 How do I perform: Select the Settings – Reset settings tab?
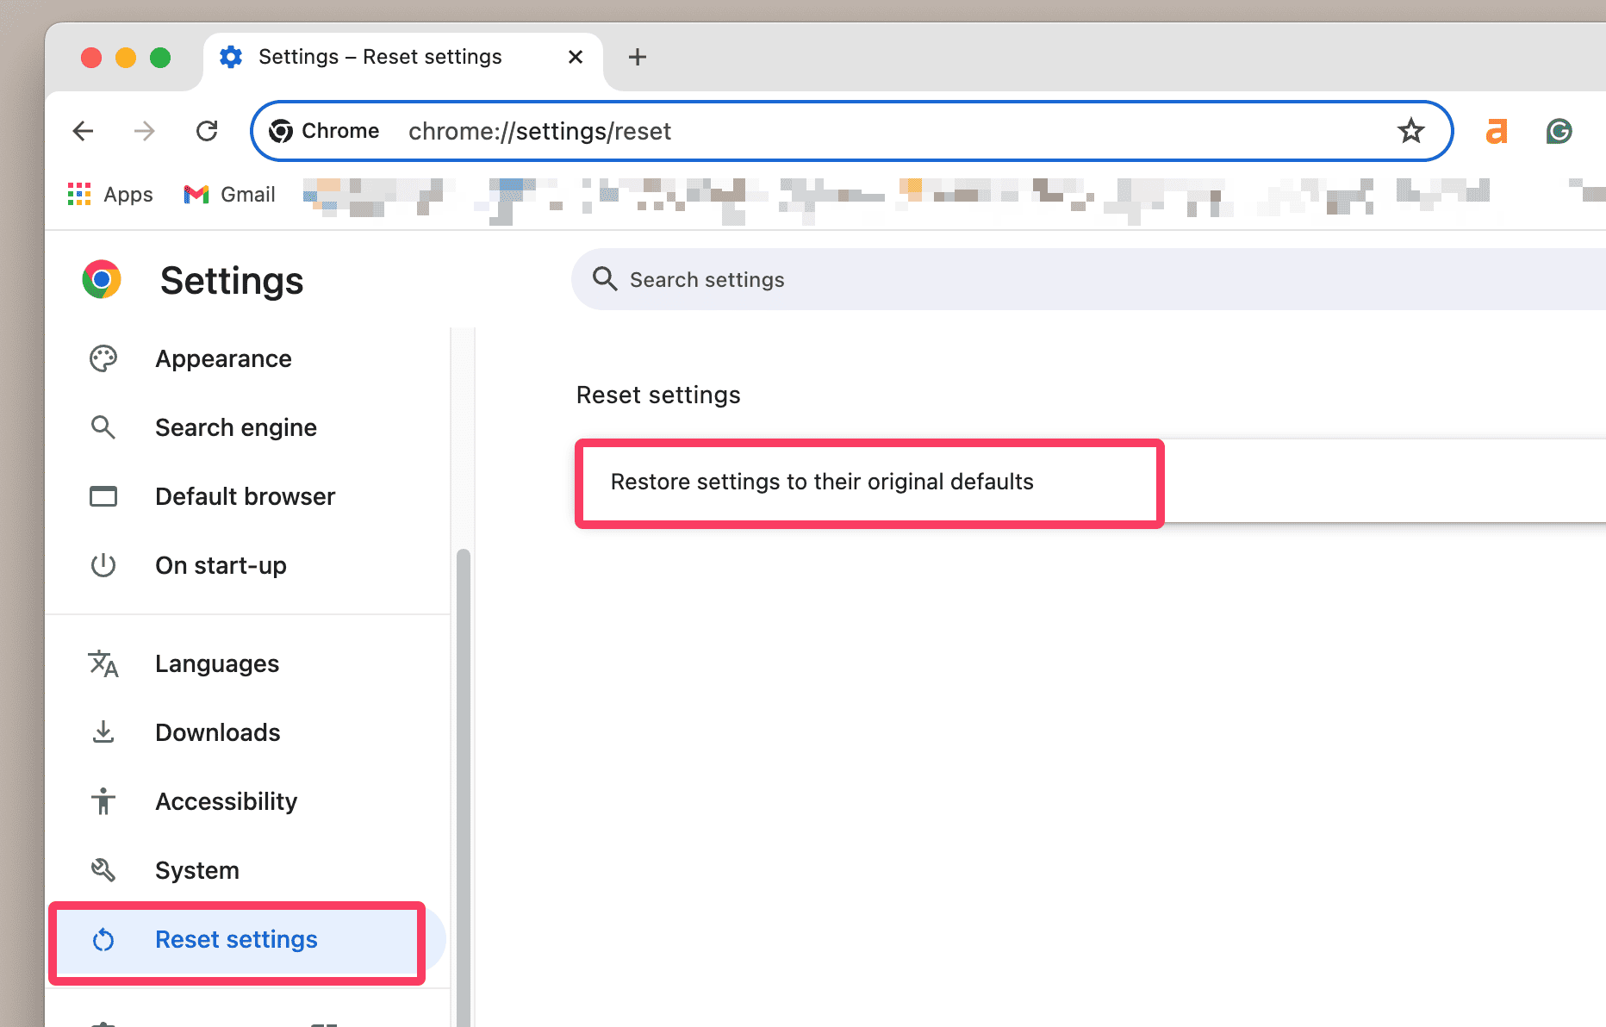(379, 57)
